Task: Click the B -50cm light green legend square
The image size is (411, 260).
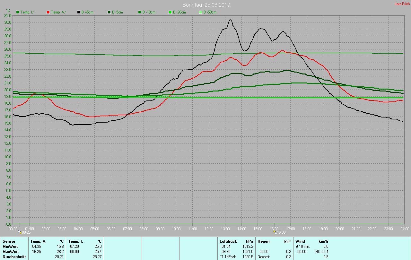Action: pos(201,12)
